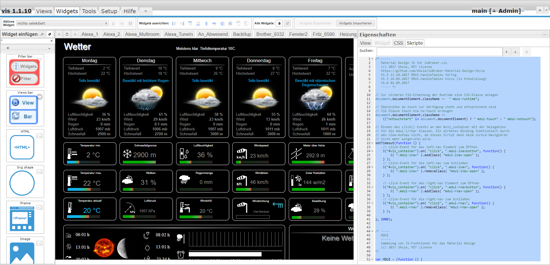Image resolution: width=550 pixels, height=265 pixels.
Task: Switch to the CSS properties tab
Action: point(398,43)
